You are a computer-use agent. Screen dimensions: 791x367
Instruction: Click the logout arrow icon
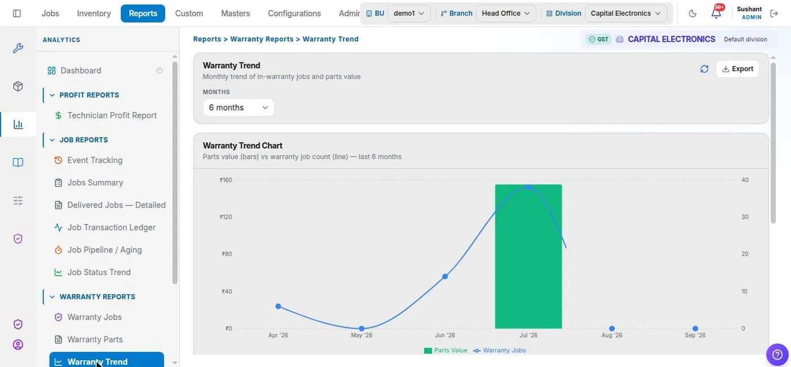pos(774,14)
